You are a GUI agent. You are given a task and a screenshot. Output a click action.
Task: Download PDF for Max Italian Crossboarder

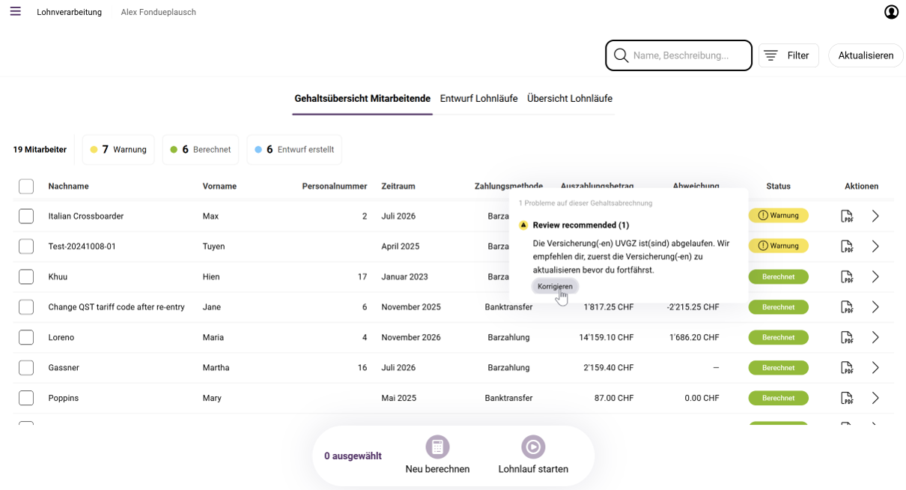pyautogui.click(x=847, y=216)
